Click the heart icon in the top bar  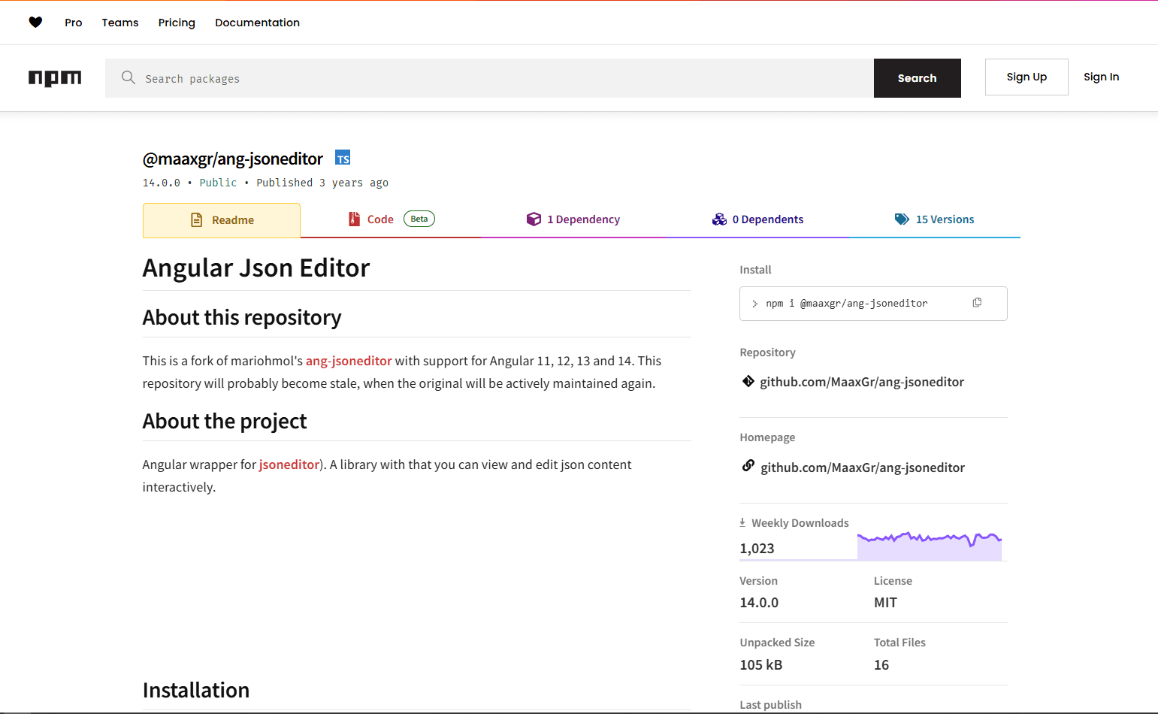[x=35, y=22]
